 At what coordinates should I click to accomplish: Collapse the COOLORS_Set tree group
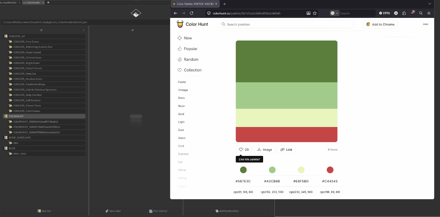point(6,36)
